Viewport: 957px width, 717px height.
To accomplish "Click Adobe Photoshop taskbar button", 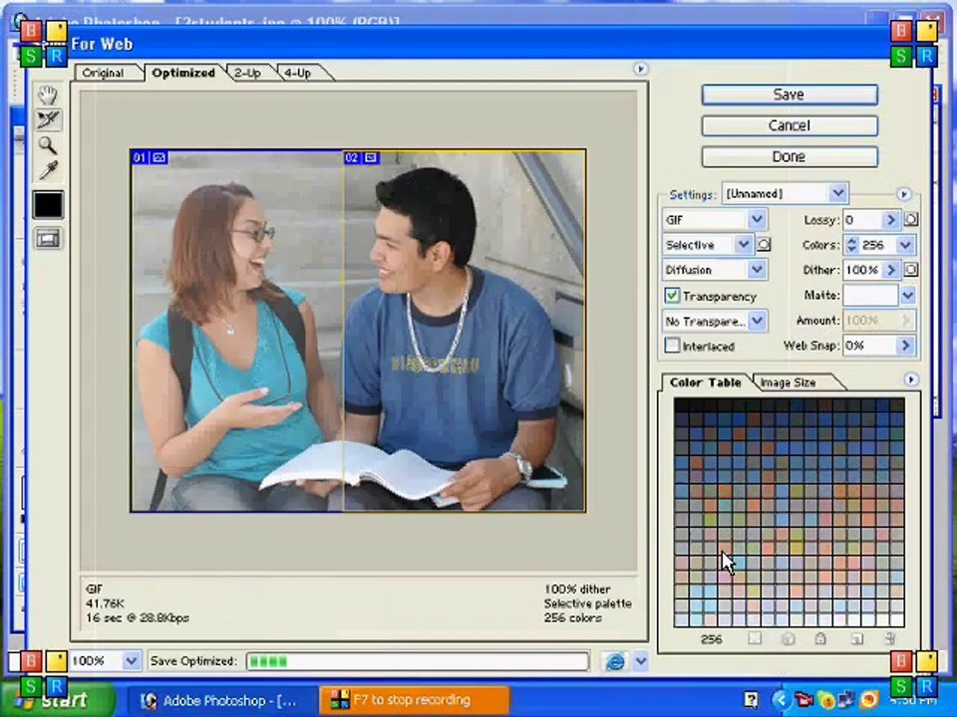I will [x=223, y=700].
